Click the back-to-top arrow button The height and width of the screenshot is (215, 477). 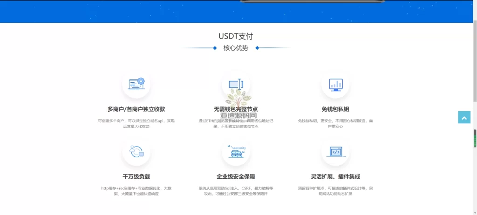point(464,117)
